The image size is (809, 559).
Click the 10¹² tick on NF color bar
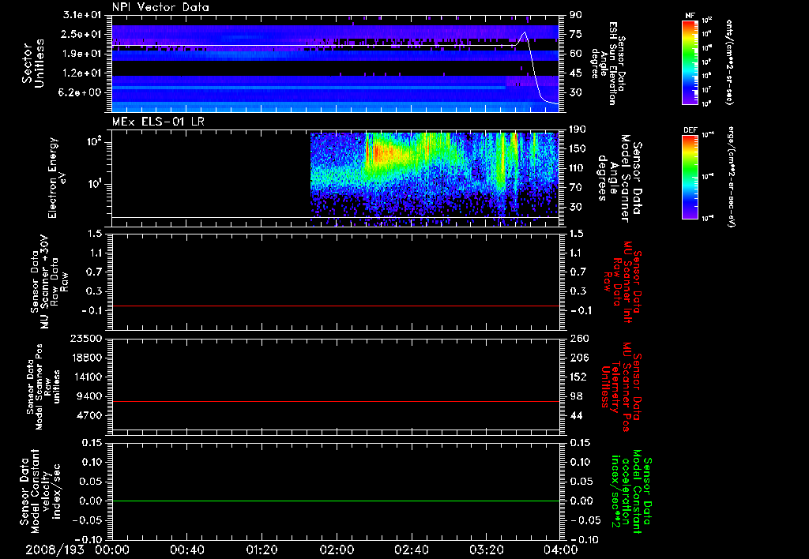[706, 21]
